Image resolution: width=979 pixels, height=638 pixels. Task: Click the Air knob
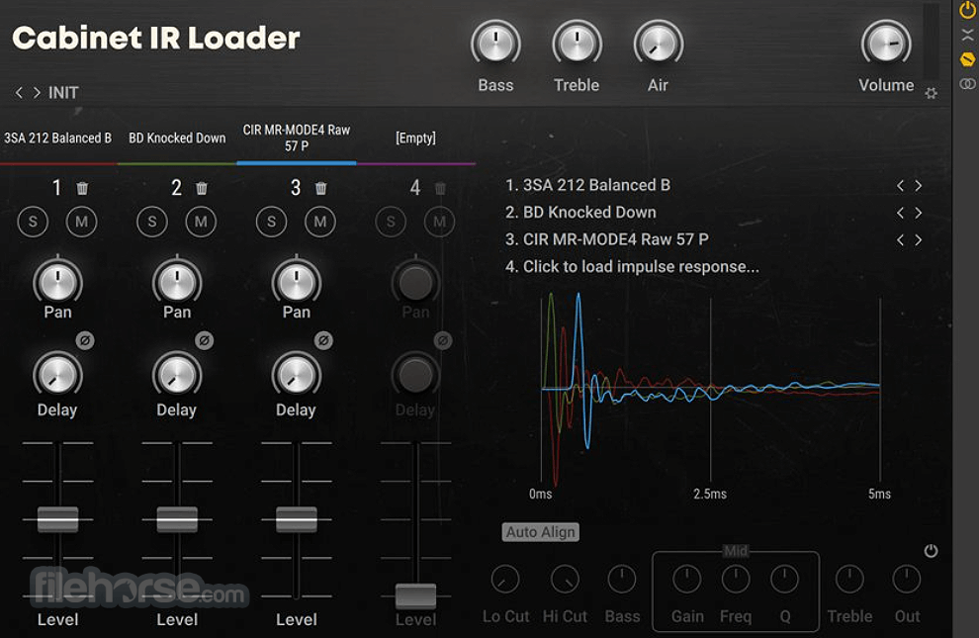(658, 44)
